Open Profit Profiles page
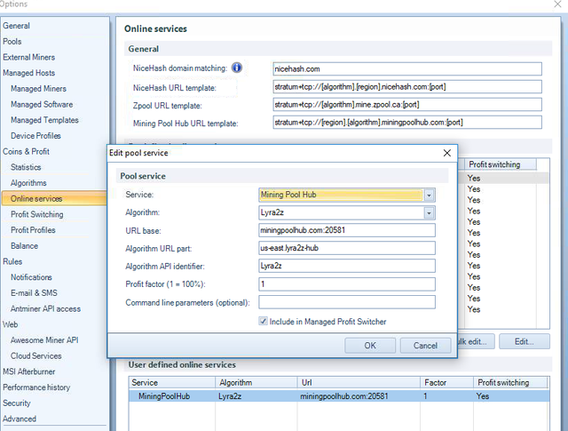568x431 pixels. pos(33,230)
